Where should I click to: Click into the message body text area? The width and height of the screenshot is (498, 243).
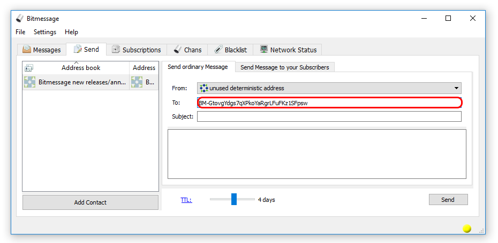tap(316, 154)
